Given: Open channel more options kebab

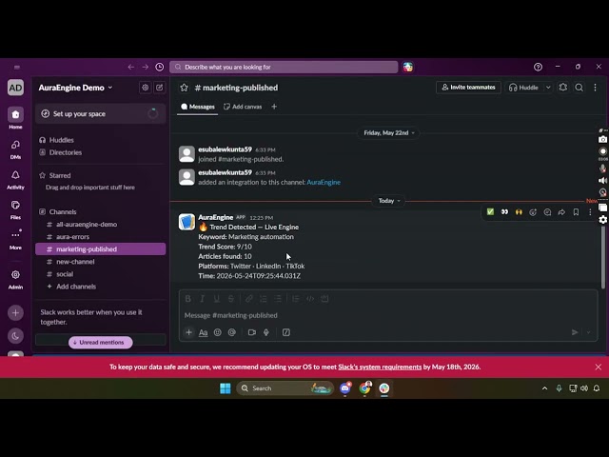Looking at the screenshot, I should [595, 88].
